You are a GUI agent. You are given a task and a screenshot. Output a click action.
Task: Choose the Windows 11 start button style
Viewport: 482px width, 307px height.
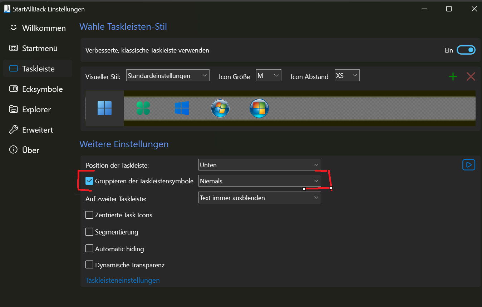click(x=105, y=108)
